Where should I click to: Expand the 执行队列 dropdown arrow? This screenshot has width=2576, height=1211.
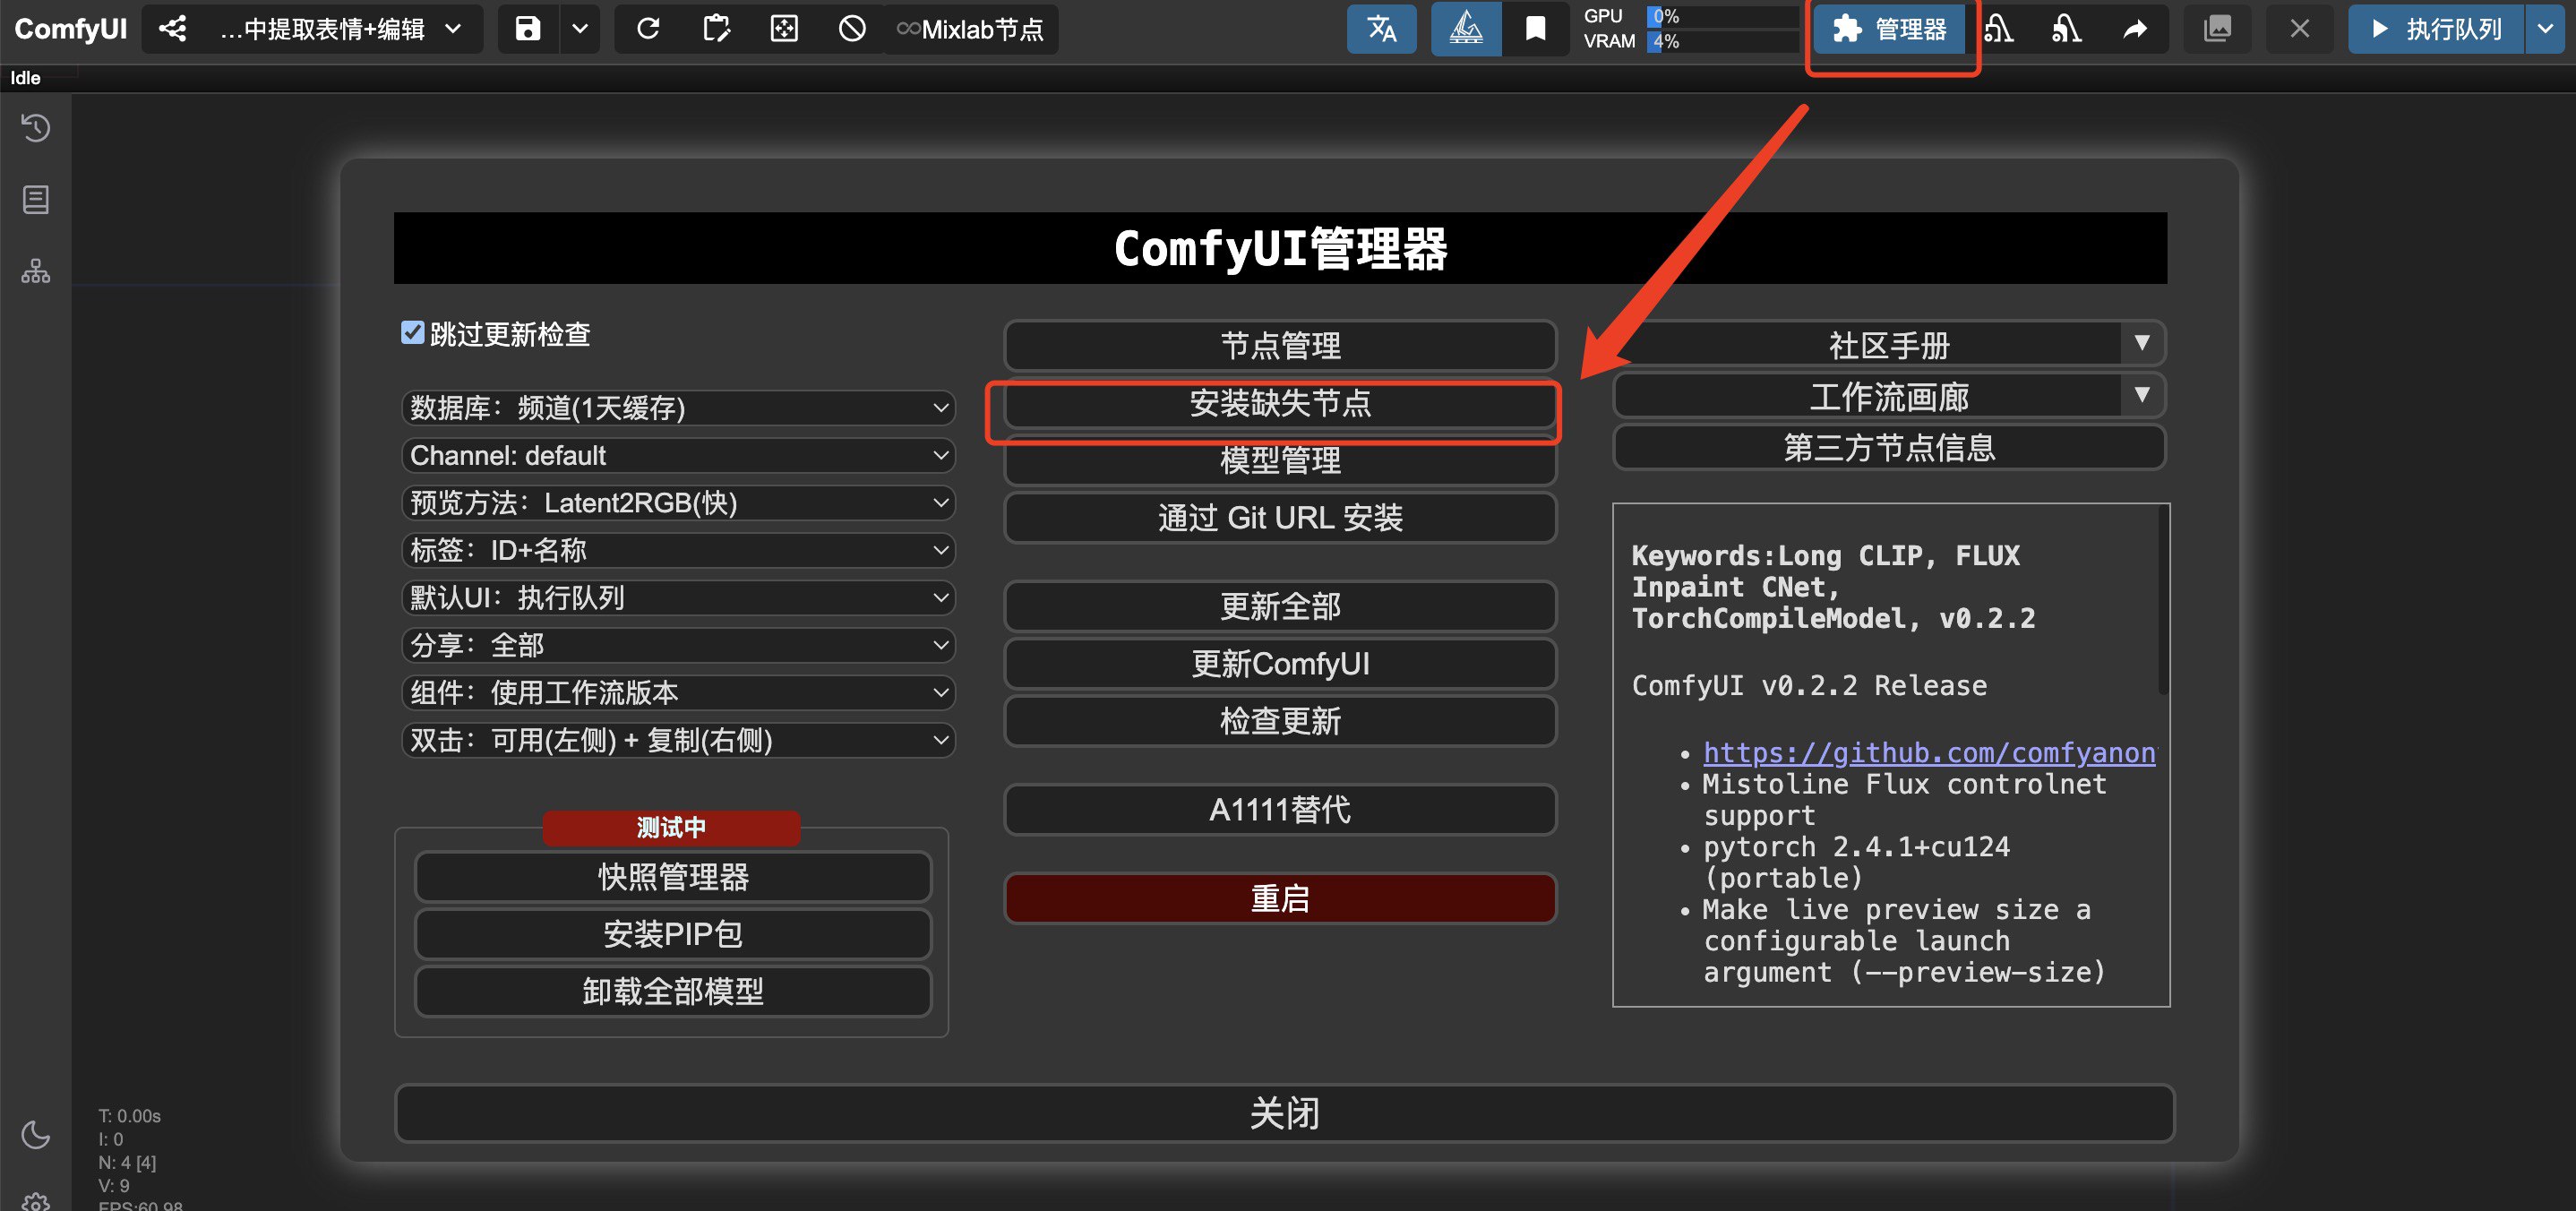(x=2545, y=29)
